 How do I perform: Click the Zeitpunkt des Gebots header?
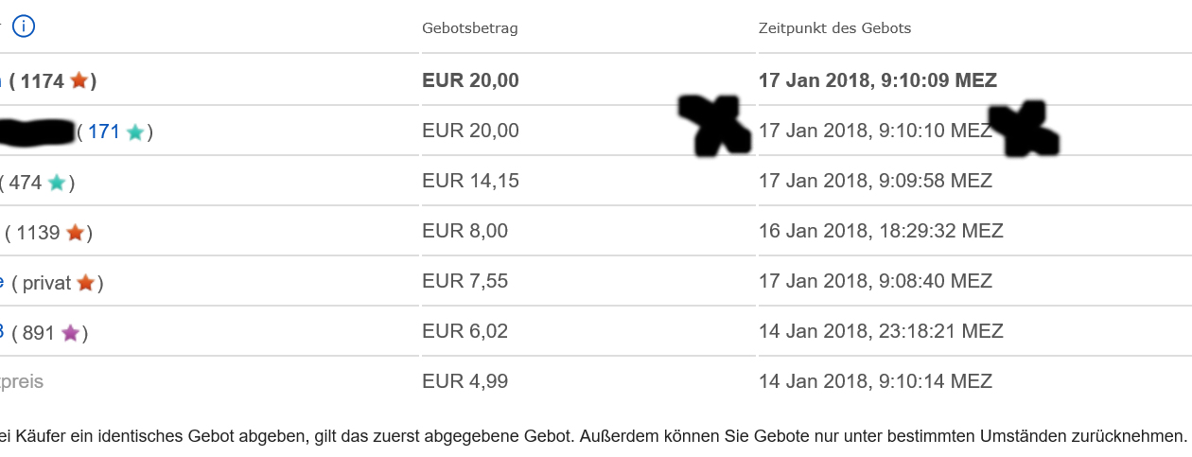coord(834,28)
